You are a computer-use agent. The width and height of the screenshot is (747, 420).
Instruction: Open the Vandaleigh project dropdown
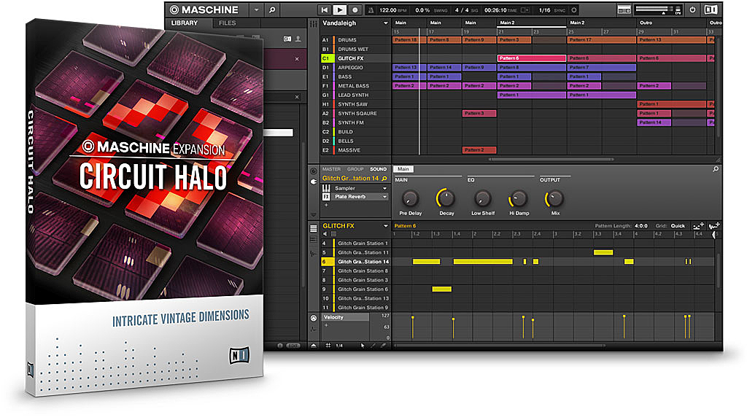[385, 23]
